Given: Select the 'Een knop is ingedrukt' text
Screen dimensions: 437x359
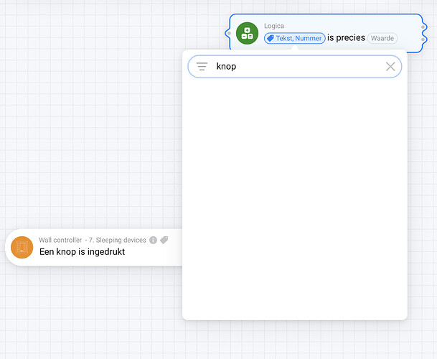Looking at the screenshot, I should click(x=83, y=251).
